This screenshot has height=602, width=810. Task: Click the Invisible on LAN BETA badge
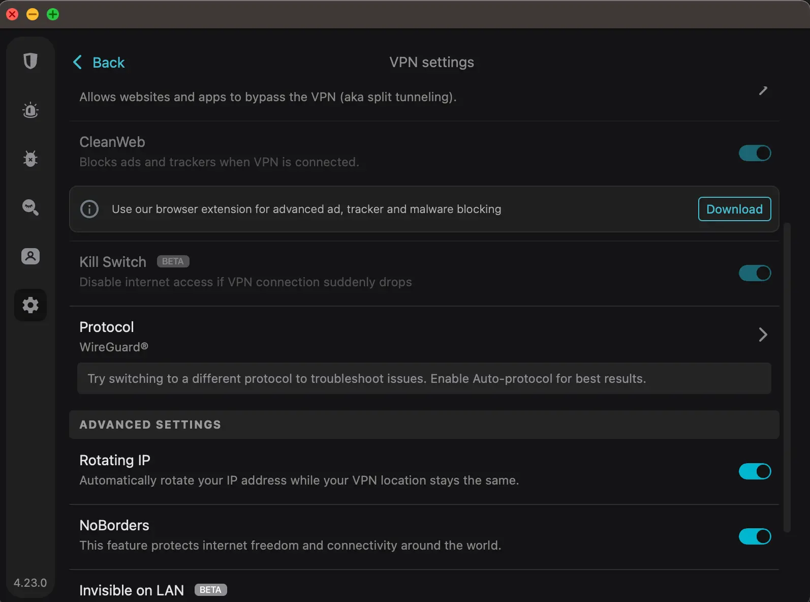point(210,590)
